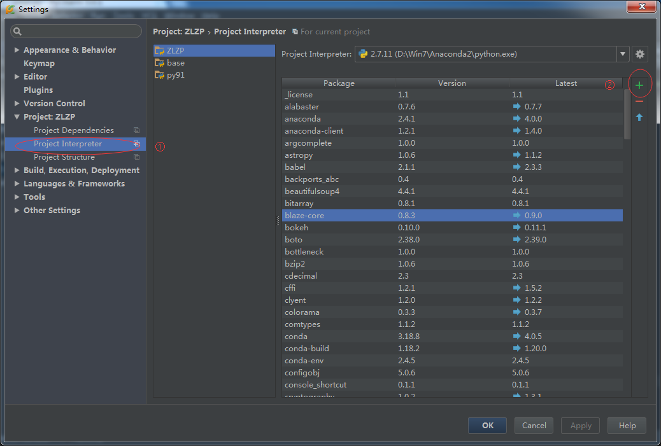Click the For current project indicator icon

click(295, 32)
